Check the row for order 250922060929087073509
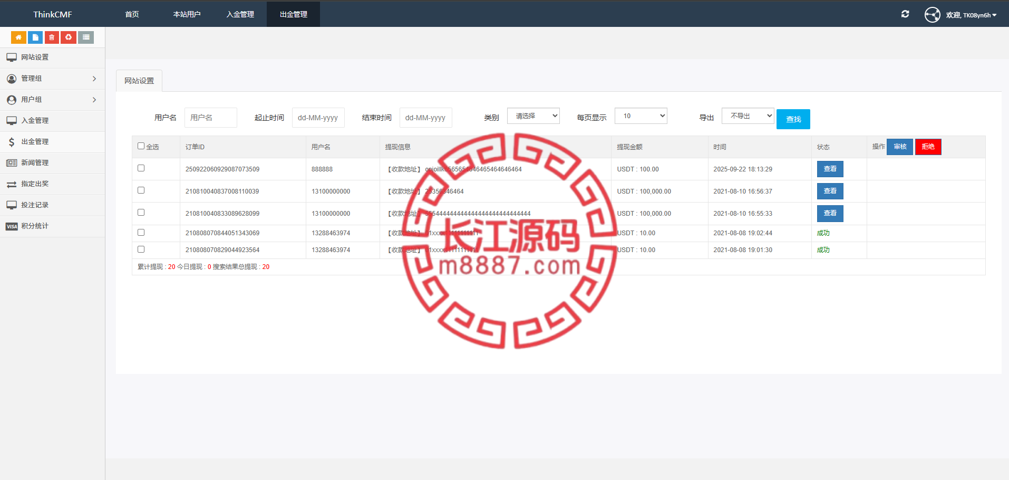Screen dimensions: 1009x480 pyautogui.click(x=141, y=168)
